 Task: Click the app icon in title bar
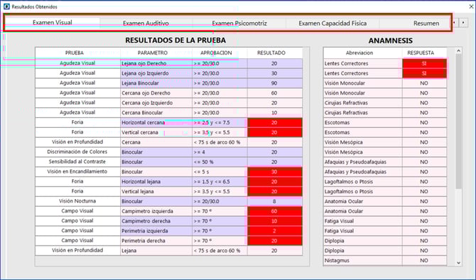(6, 6)
